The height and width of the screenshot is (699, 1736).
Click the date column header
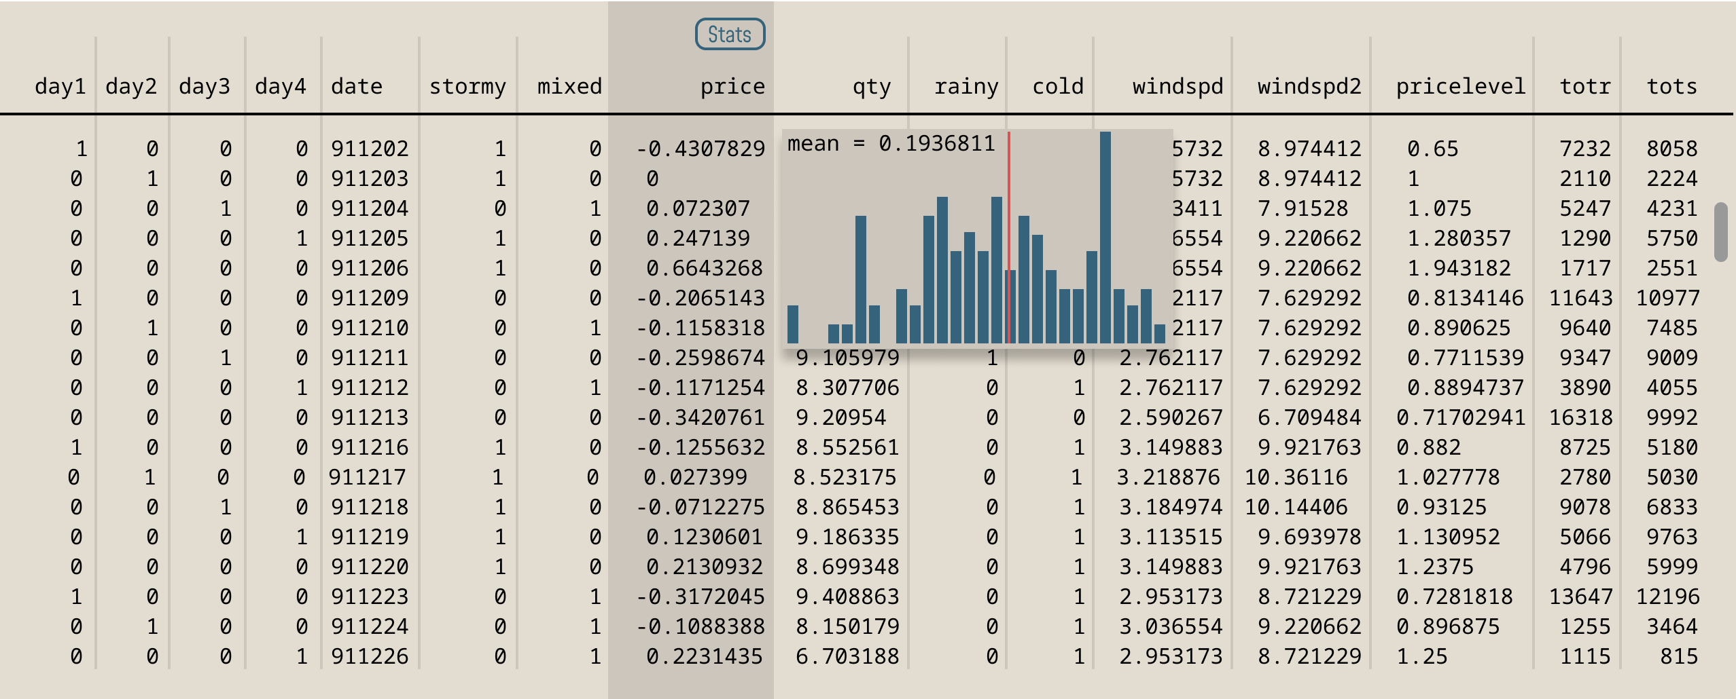point(356,86)
